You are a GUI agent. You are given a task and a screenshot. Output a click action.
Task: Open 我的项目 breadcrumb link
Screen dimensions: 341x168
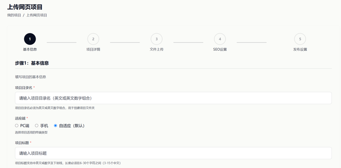point(14,15)
